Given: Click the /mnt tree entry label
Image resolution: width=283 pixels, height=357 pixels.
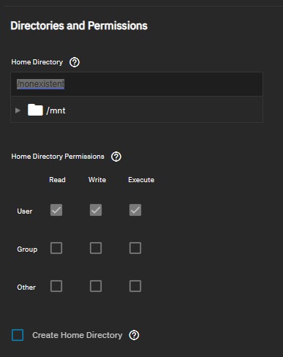Looking at the screenshot, I should coord(56,110).
